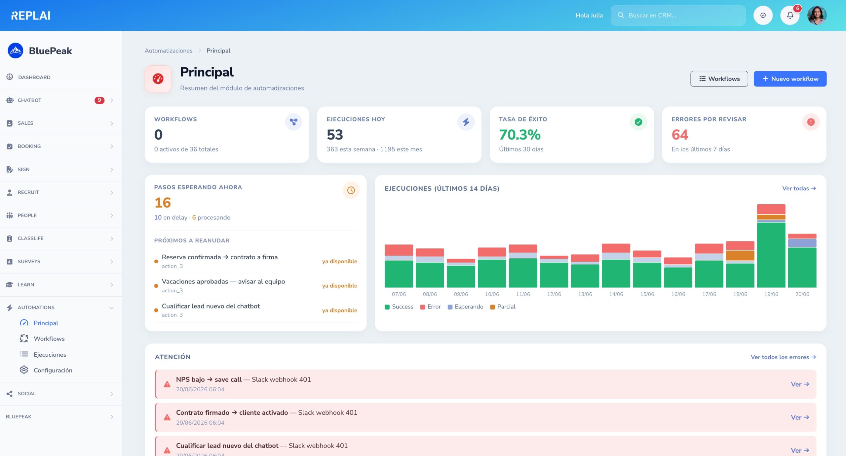Click Ver on Contrato firmado alert
Screen dimensions: 846x456
tap(800, 417)
